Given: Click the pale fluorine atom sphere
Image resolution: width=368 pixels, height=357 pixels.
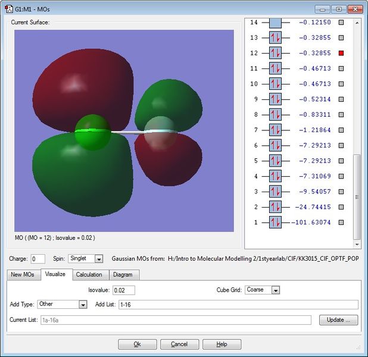Looking at the screenshot, I should (x=161, y=133).
